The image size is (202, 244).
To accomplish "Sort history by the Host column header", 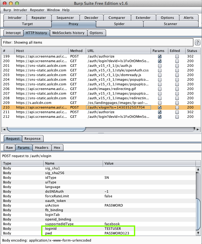I will click(41, 51).
